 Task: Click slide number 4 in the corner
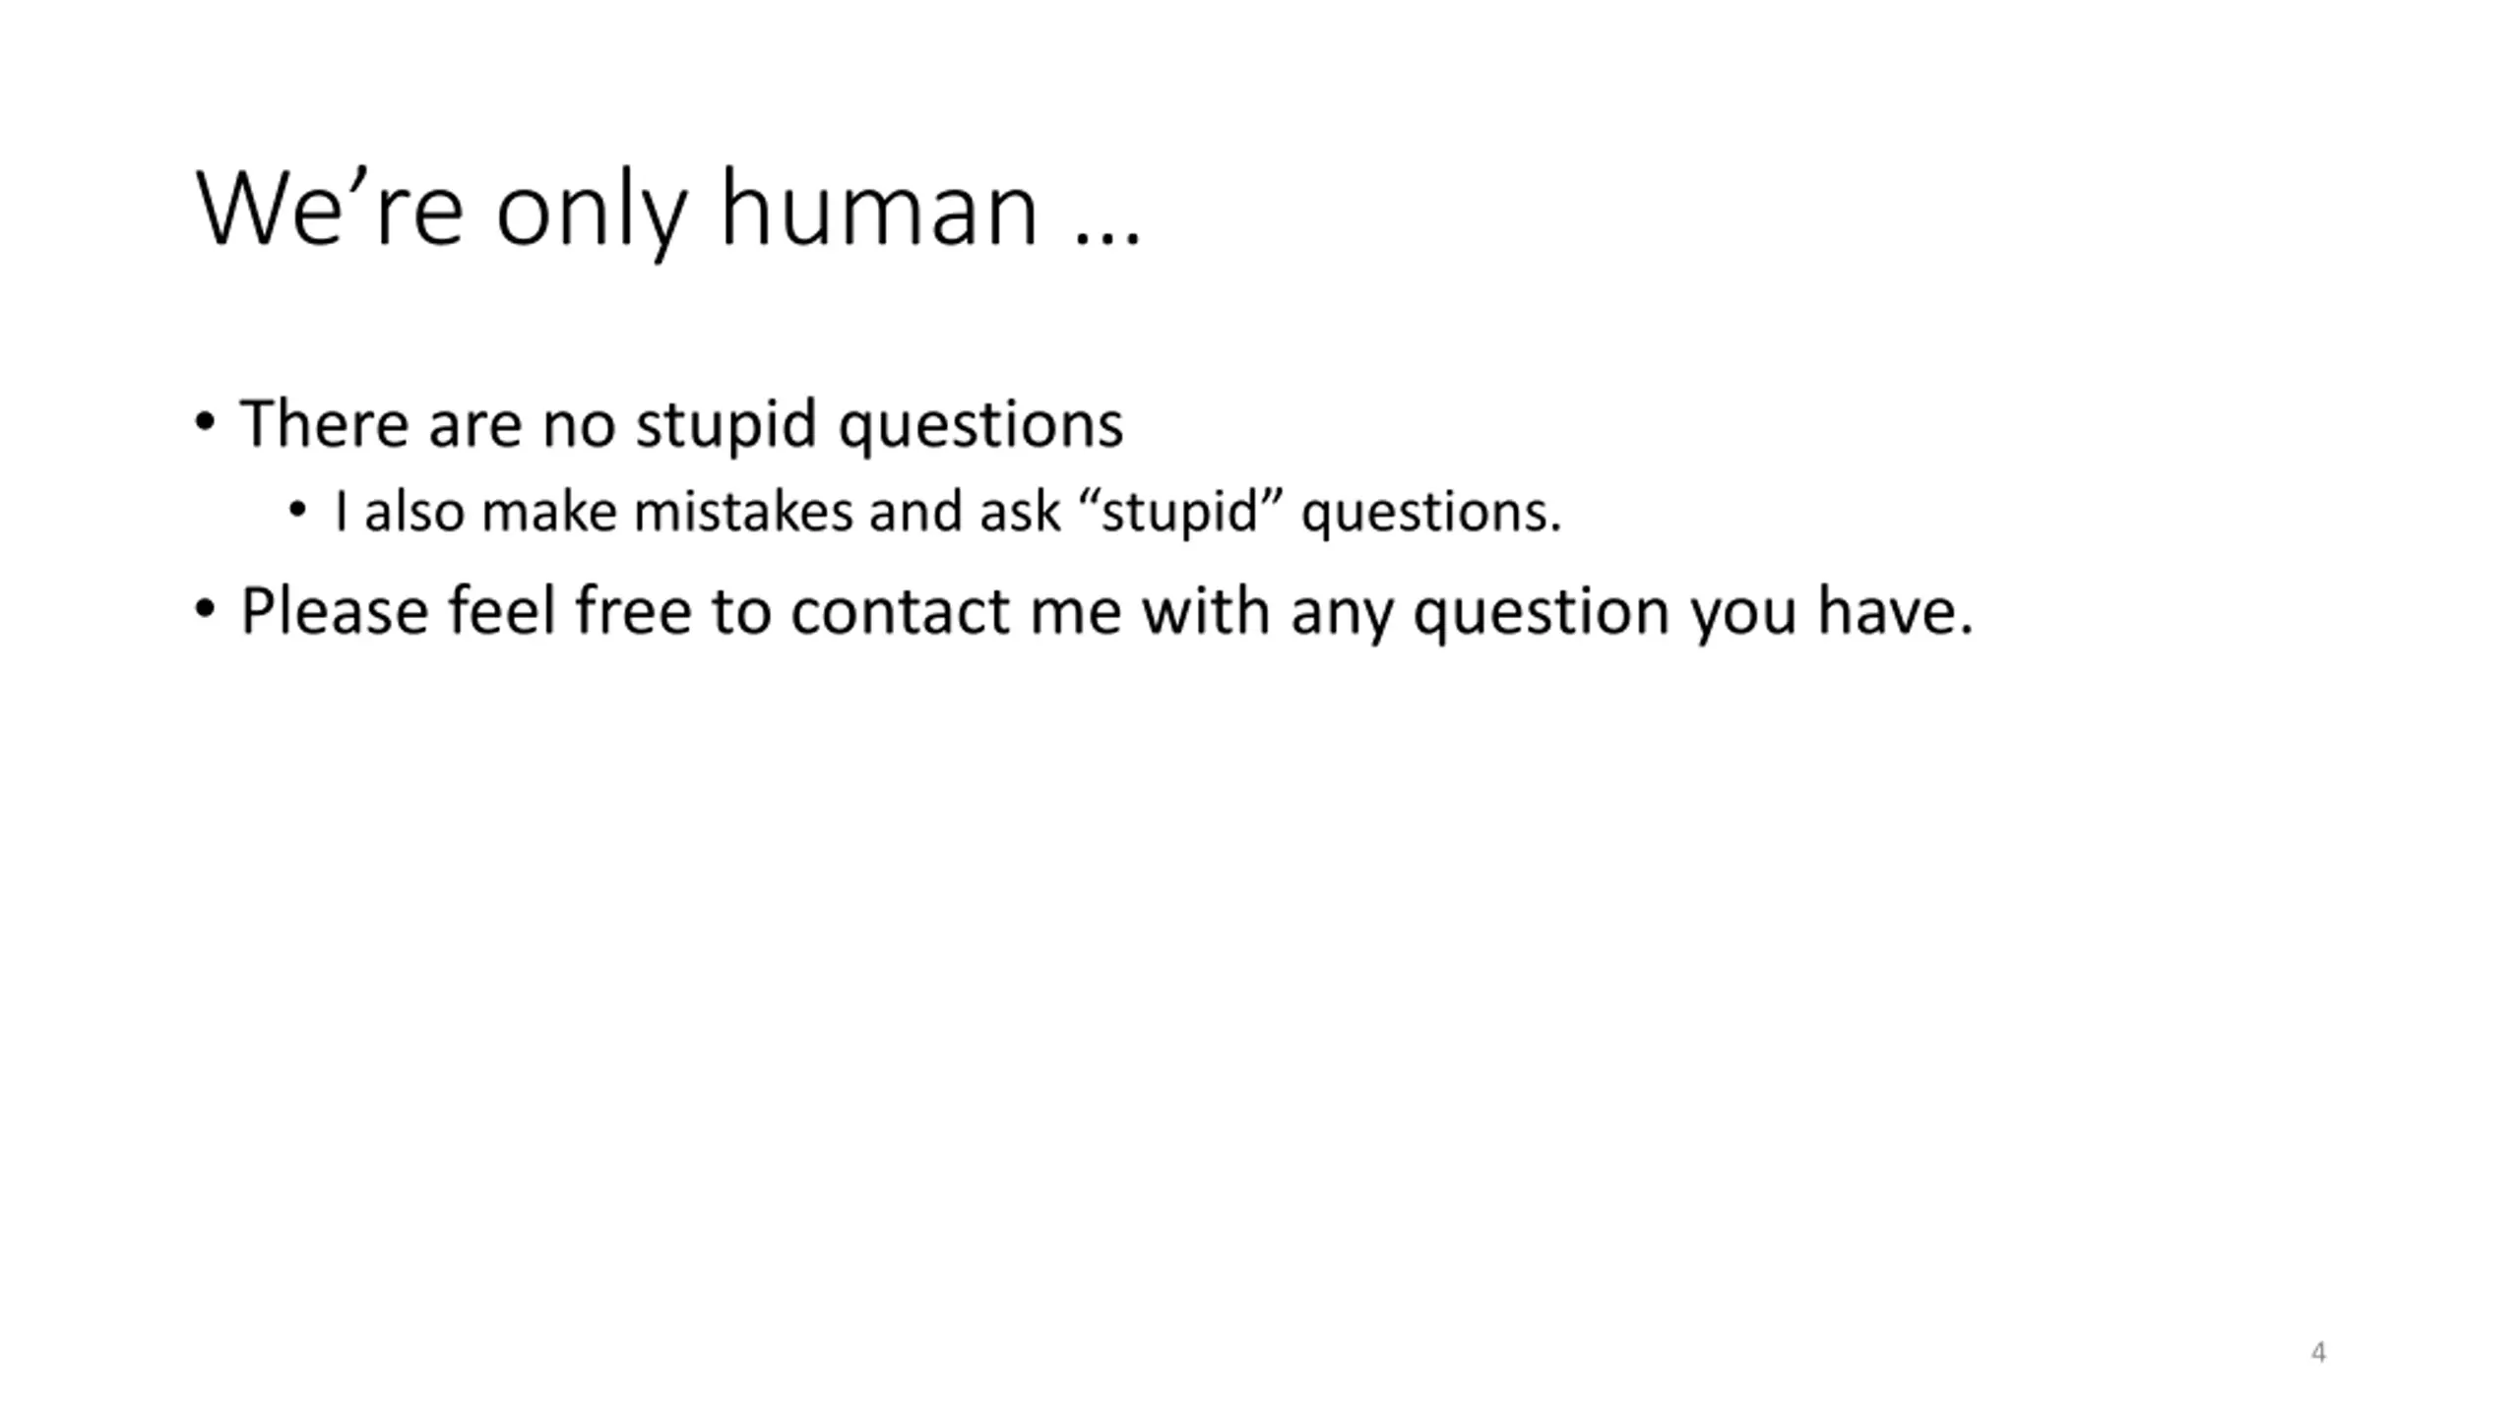pyautogui.click(x=2318, y=1352)
